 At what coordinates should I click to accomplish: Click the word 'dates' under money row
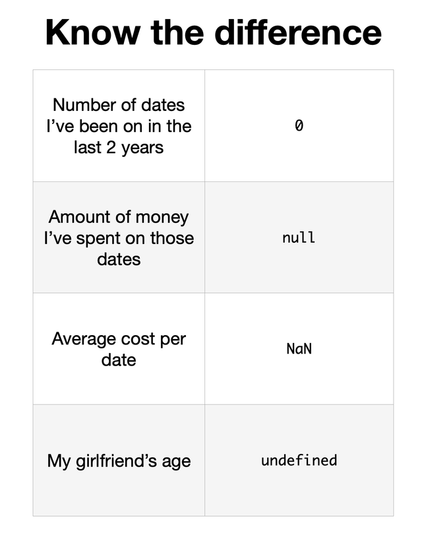pos(119,259)
